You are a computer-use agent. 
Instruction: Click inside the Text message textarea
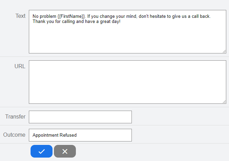(x=127, y=32)
